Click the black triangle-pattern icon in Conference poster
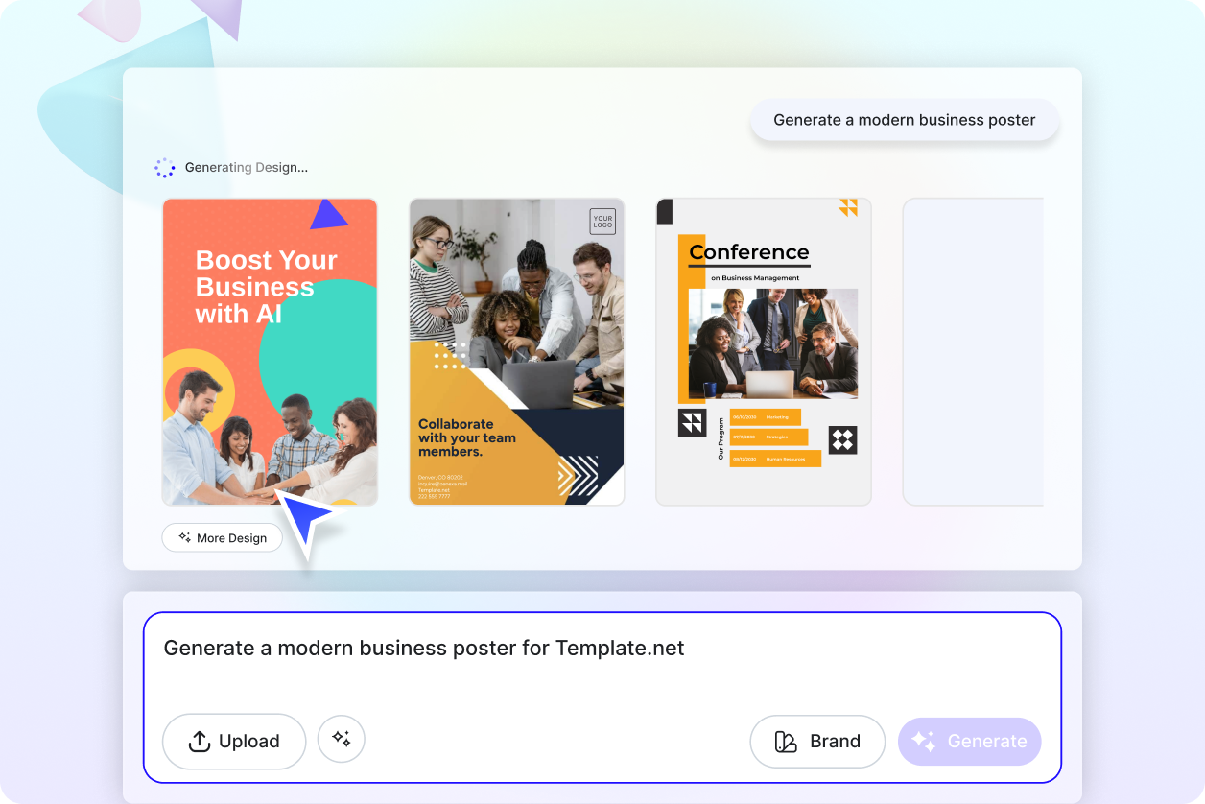 tap(692, 423)
